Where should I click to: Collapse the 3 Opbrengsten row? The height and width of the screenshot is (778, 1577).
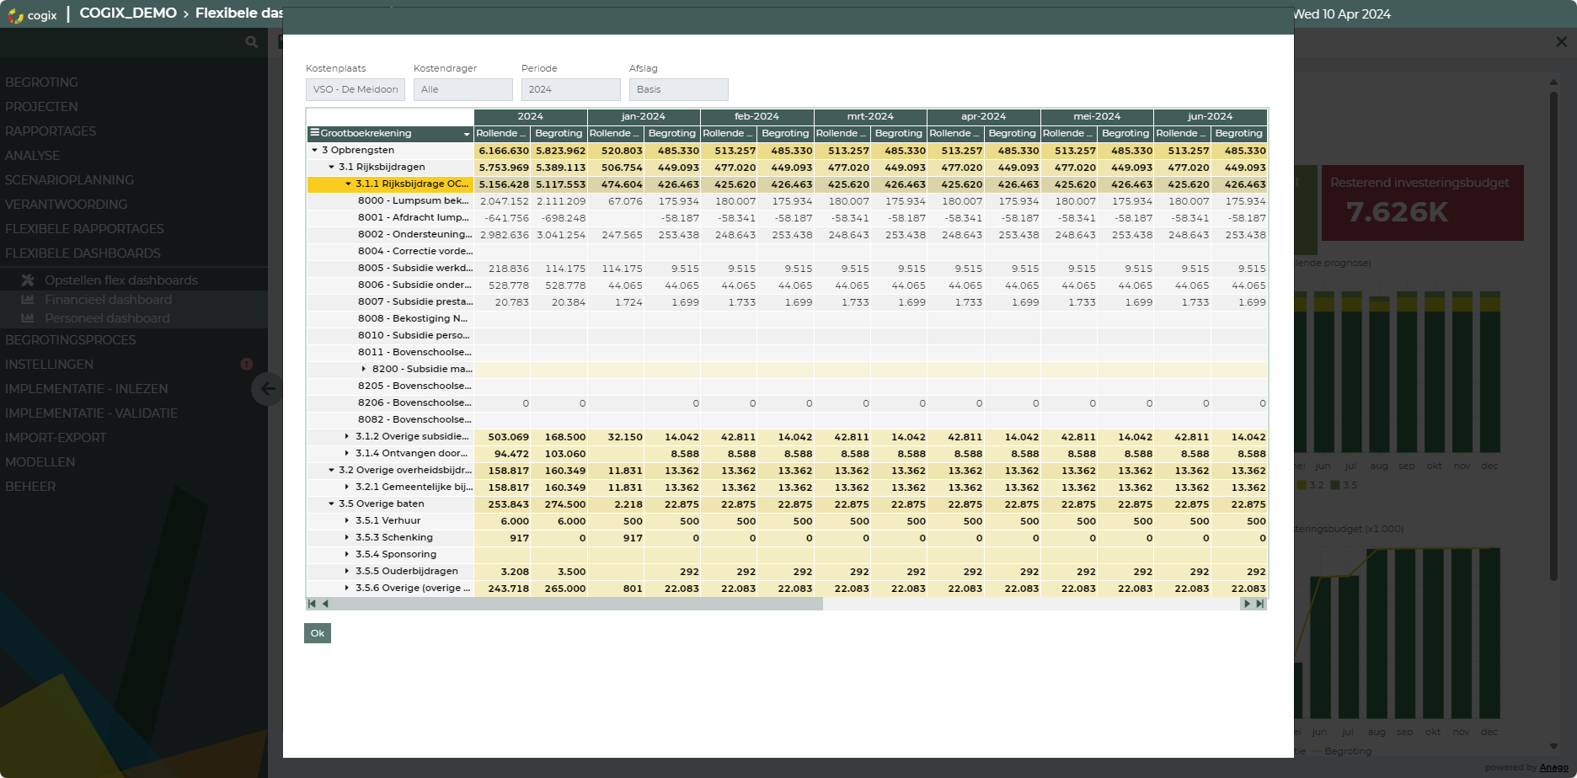(315, 151)
